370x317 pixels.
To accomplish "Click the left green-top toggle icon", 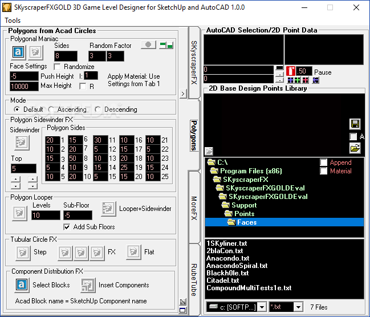I will coord(163,45).
